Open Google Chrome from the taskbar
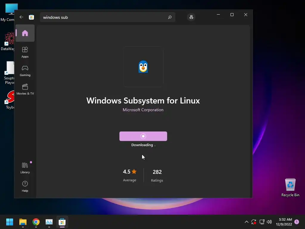Image resolution: width=305 pixels, height=229 pixels. [36, 222]
